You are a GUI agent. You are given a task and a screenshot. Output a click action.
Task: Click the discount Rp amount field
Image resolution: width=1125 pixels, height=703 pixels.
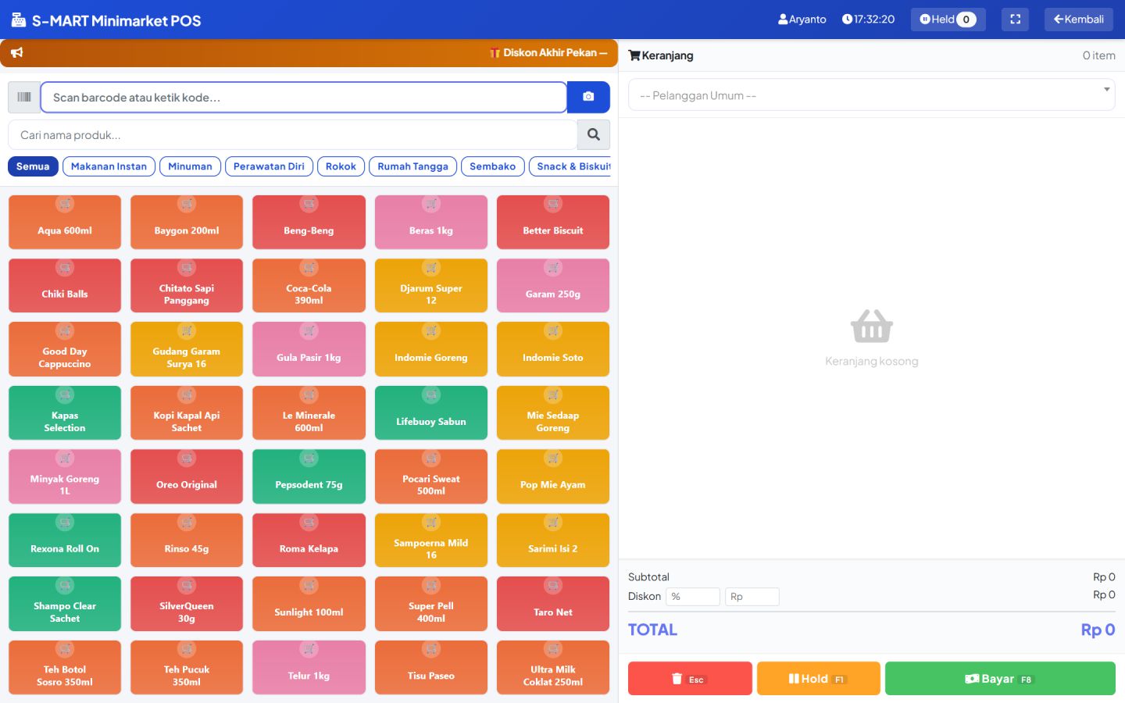coord(752,597)
